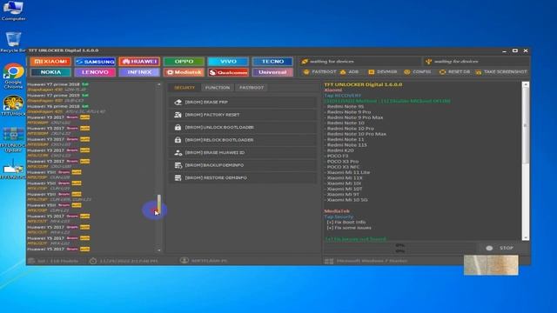This screenshot has height=313, width=557.
Task: Run [BROM] ERASE FRP operation
Action: pyautogui.click(x=243, y=103)
